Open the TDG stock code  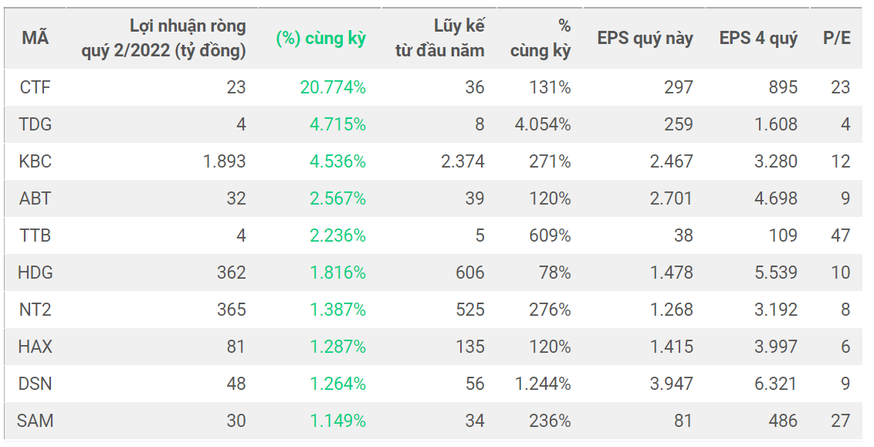click(x=35, y=124)
